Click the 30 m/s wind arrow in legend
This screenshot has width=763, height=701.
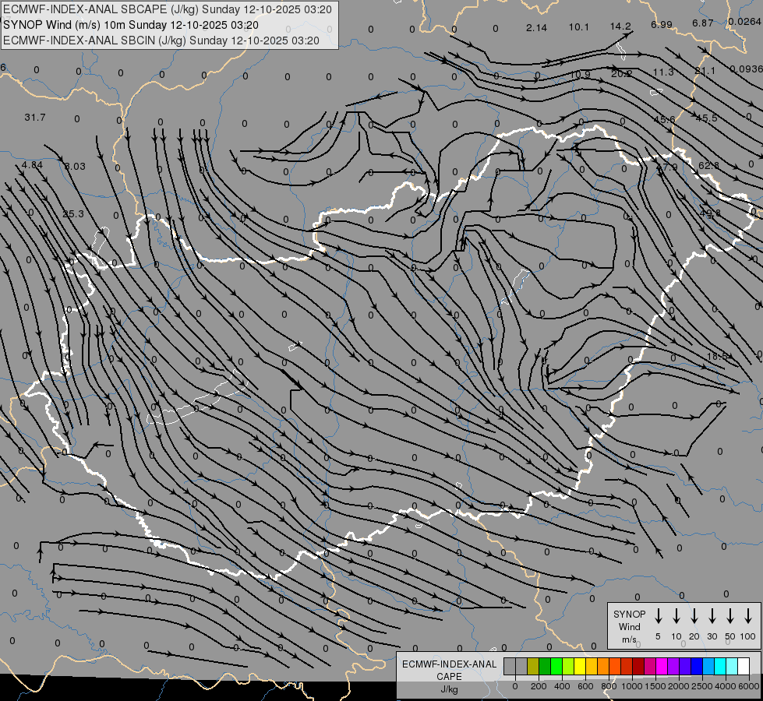[712, 616]
